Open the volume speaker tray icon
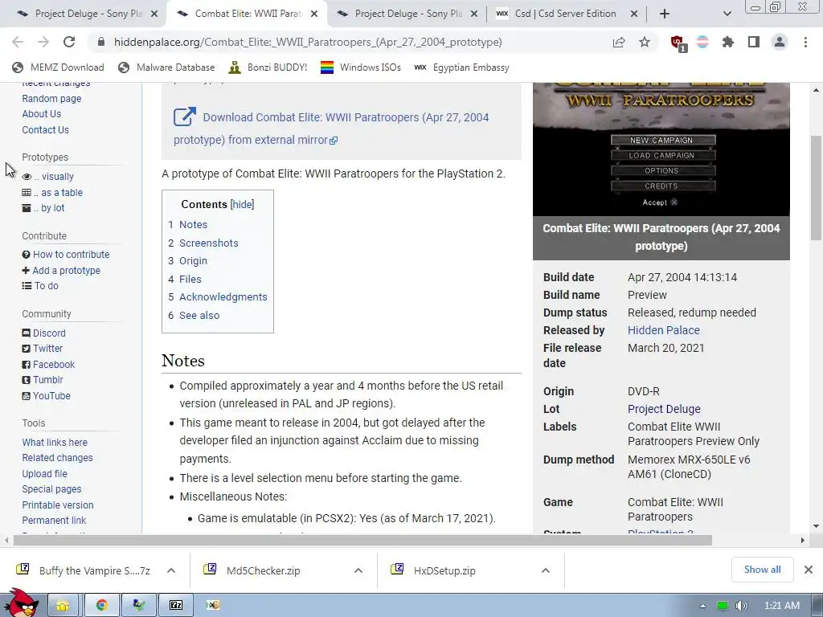 (x=741, y=606)
